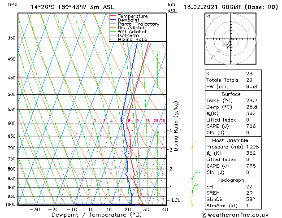This screenshot has height=218, width=282.
Task: Click the blue Dewpoint legend line
Action: point(113,20)
